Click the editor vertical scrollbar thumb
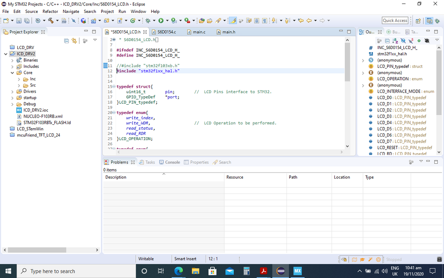Viewport: 444px width, 278px height. [x=347, y=62]
